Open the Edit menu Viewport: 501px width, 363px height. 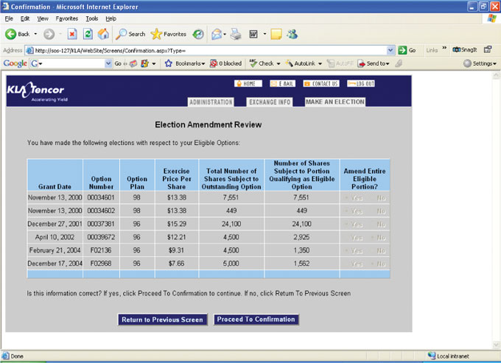(x=25, y=18)
